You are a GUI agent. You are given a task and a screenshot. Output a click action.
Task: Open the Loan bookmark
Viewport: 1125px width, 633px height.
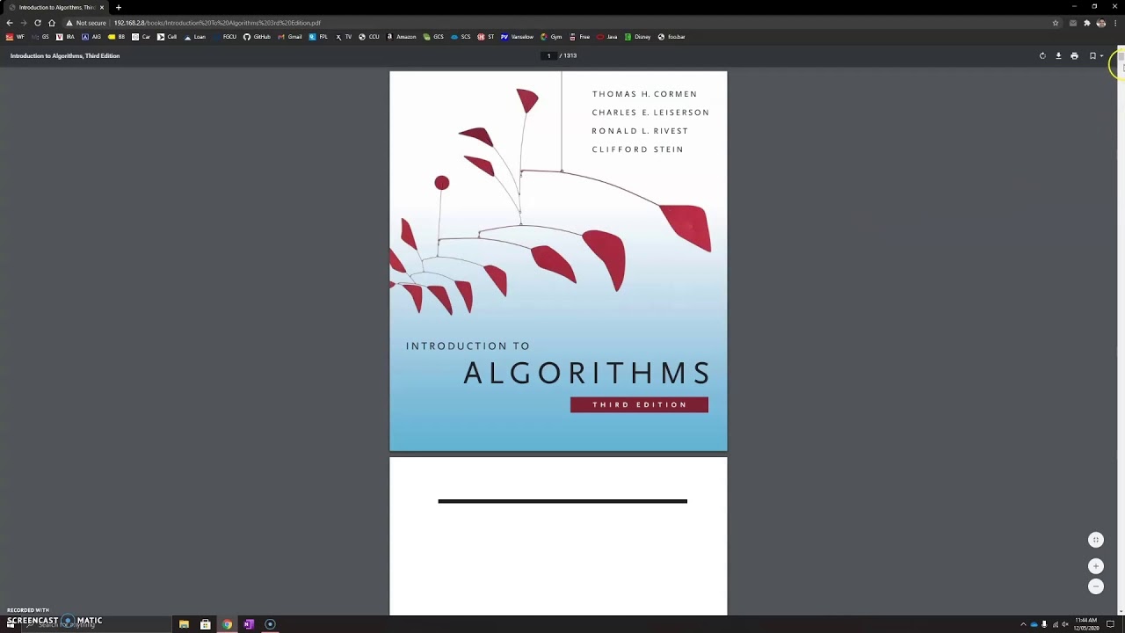[194, 37]
